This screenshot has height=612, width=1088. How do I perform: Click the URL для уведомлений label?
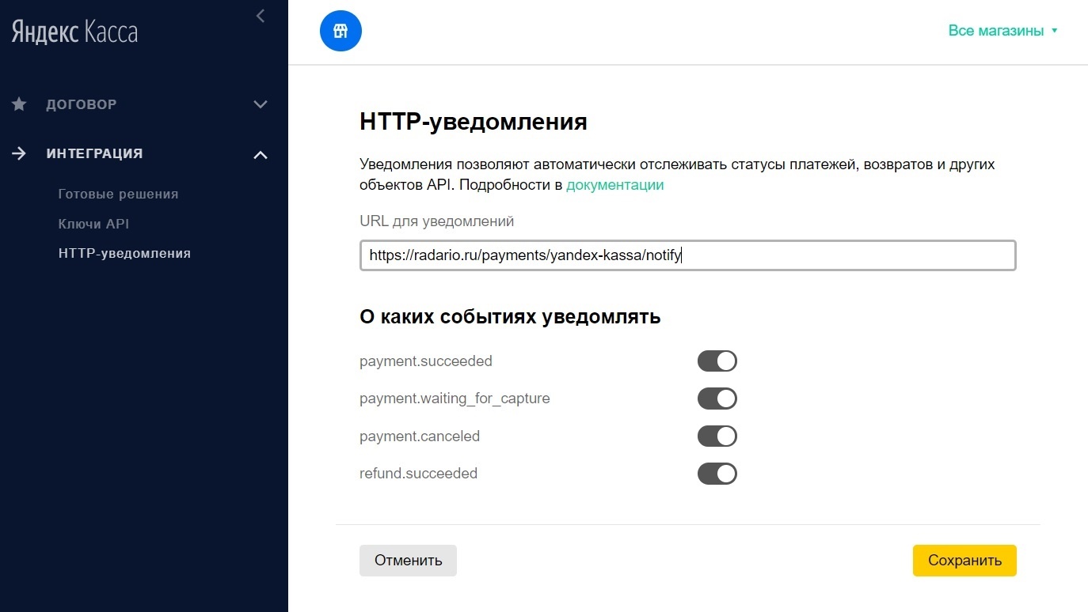(437, 221)
